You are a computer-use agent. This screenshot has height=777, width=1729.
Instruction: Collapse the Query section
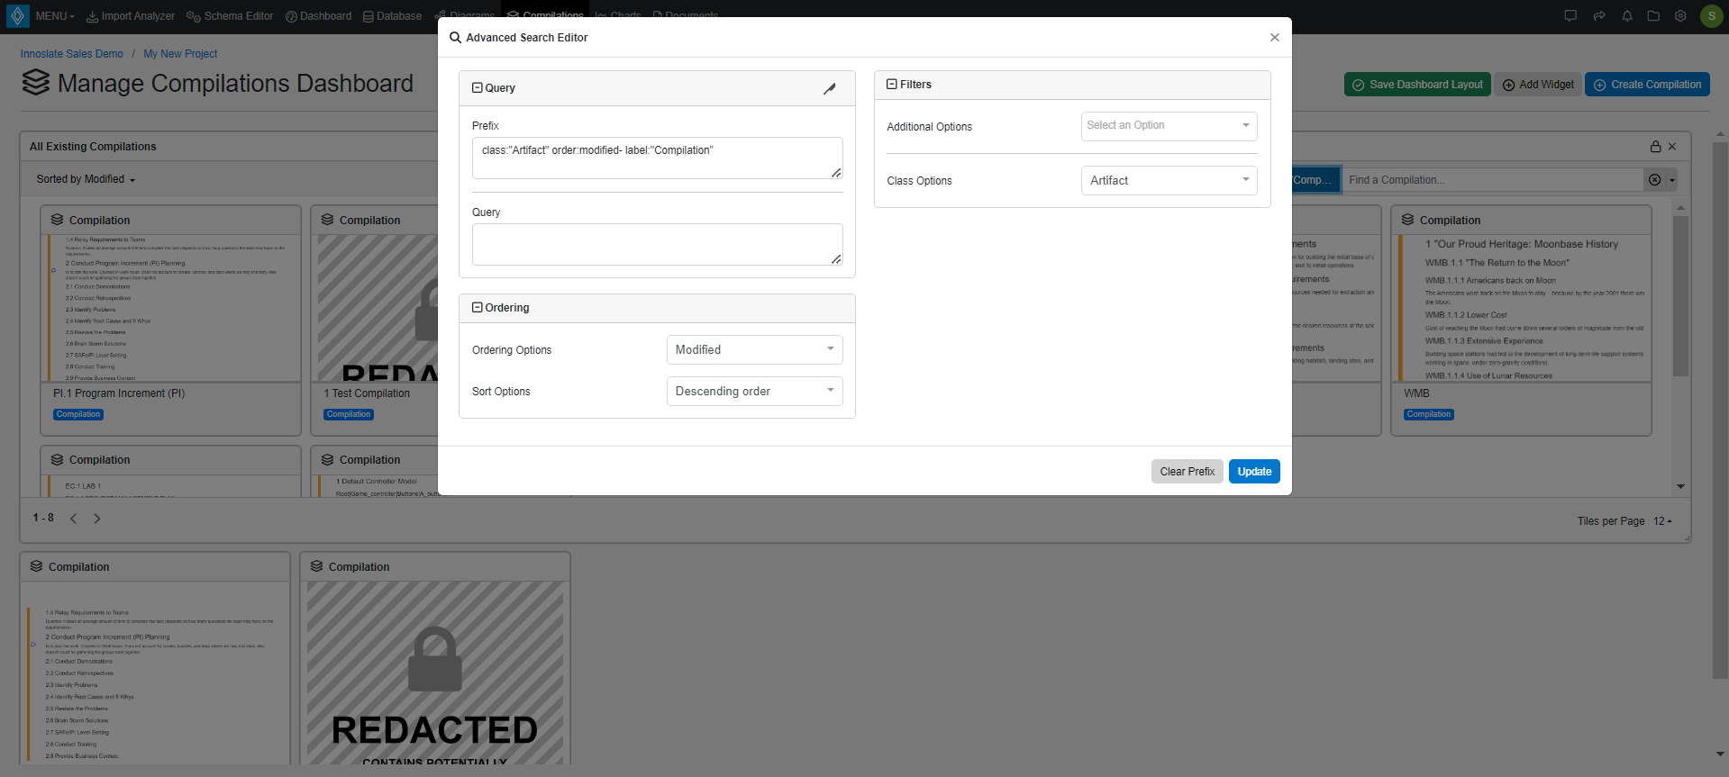coord(478,88)
